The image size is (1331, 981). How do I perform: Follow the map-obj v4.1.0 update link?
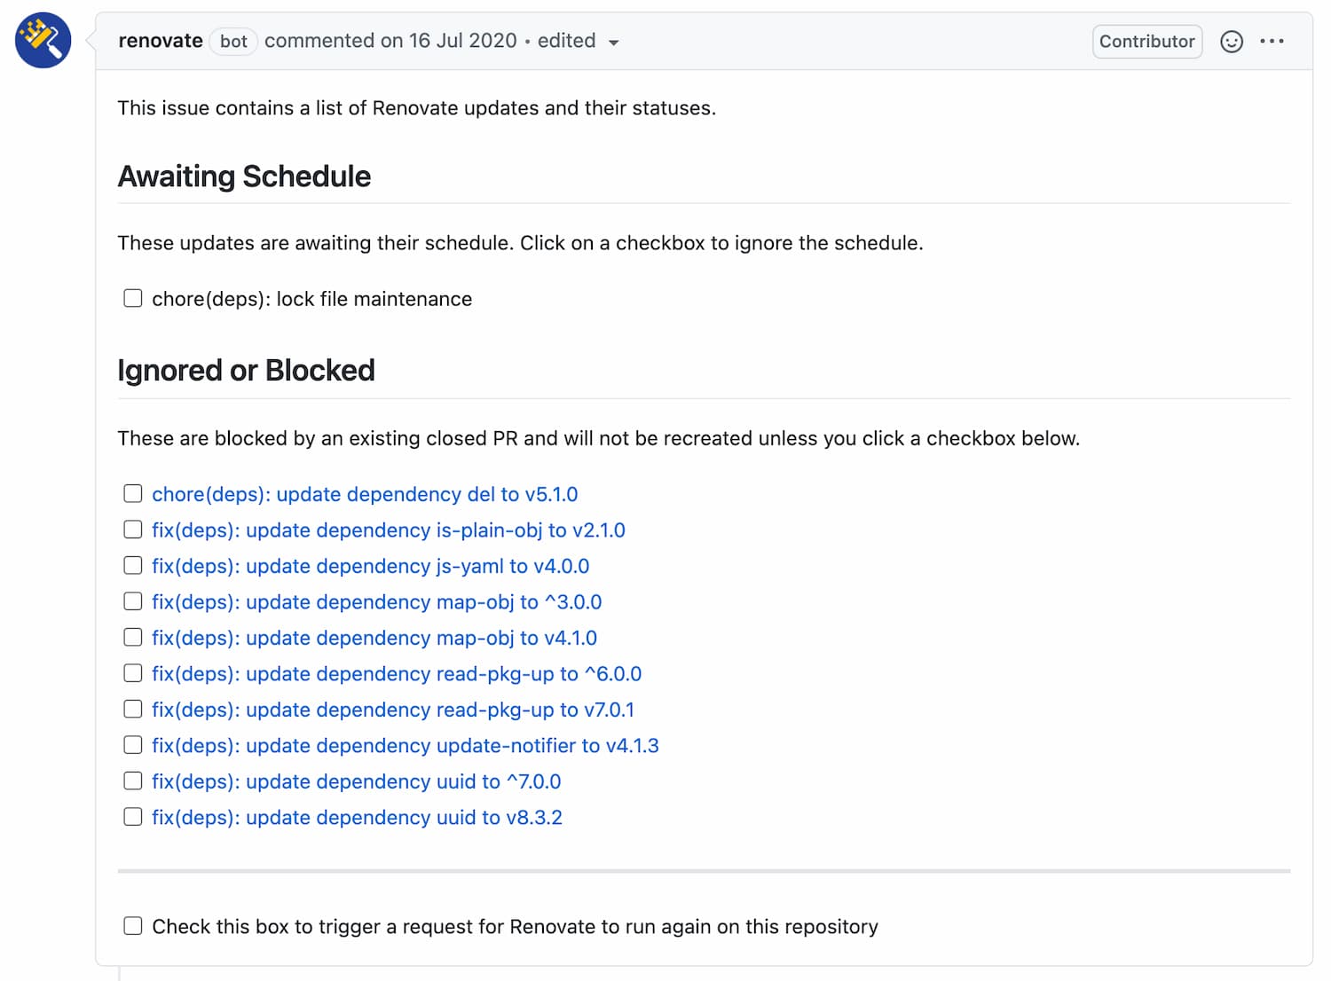pos(374,638)
